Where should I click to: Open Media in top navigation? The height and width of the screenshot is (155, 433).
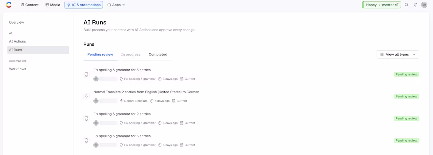(53, 5)
